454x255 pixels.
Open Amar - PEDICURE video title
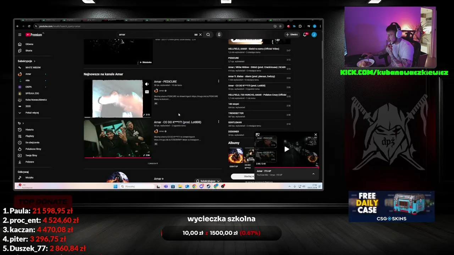tap(165, 81)
